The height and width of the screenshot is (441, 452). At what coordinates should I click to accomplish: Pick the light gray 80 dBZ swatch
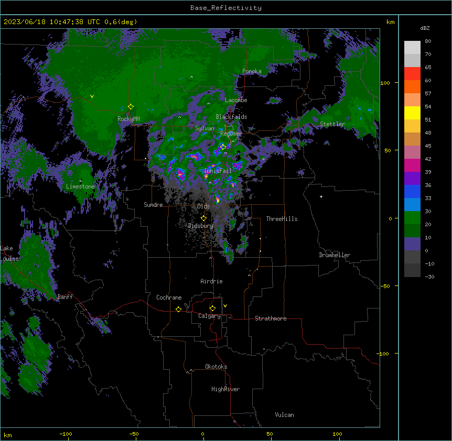coord(412,48)
